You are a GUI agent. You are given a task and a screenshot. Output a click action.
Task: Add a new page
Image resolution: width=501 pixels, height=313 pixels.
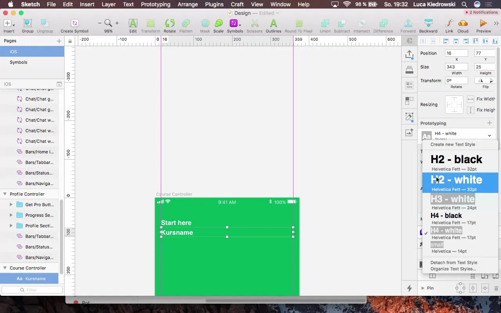pos(59,41)
